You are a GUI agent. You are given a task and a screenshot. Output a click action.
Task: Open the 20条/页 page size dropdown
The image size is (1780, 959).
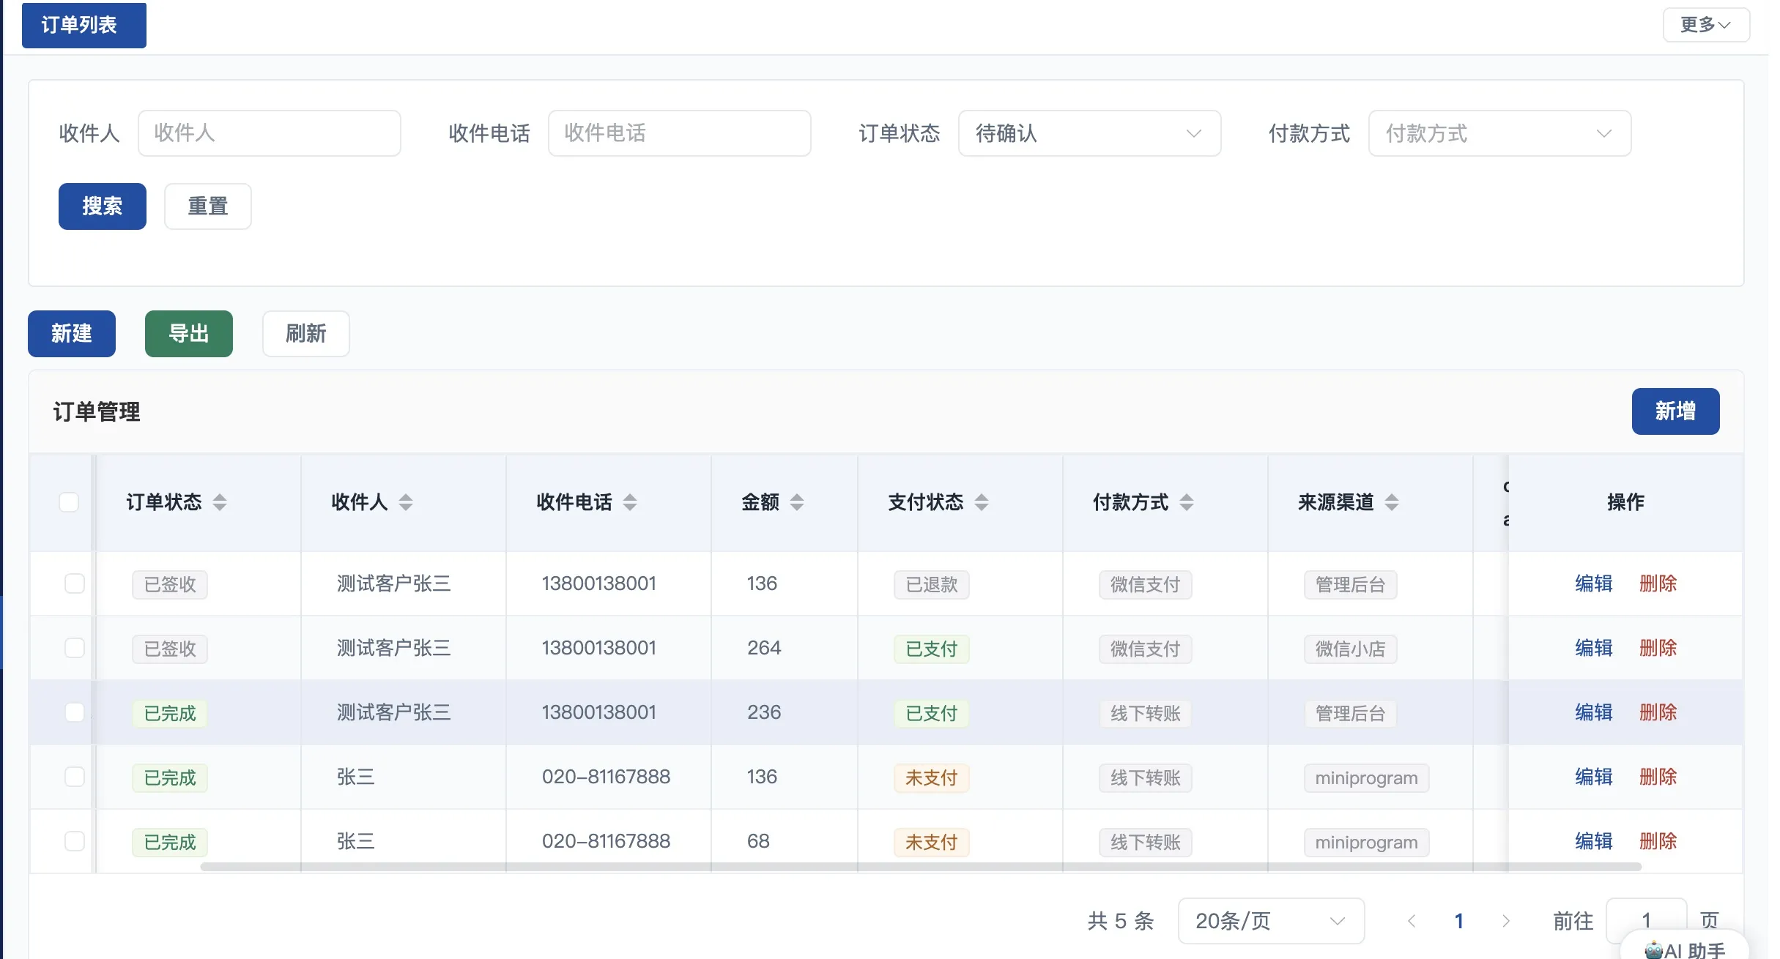1271,921
